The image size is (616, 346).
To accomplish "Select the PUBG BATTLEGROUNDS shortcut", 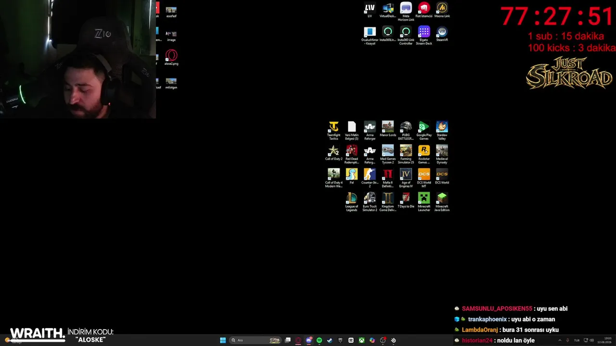I will (x=406, y=131).
